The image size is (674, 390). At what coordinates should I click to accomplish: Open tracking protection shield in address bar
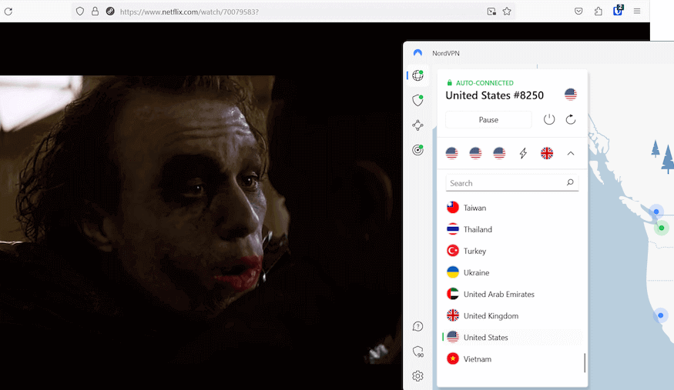[x=80, y=12]
